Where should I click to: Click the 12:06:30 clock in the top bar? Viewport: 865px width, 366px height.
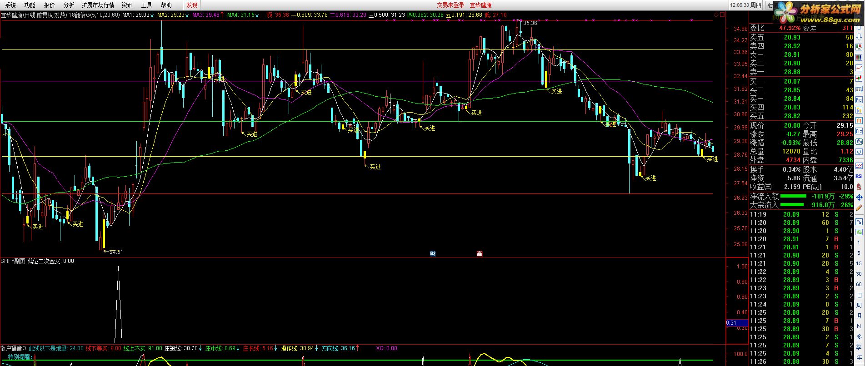click(x=739, y=5)
